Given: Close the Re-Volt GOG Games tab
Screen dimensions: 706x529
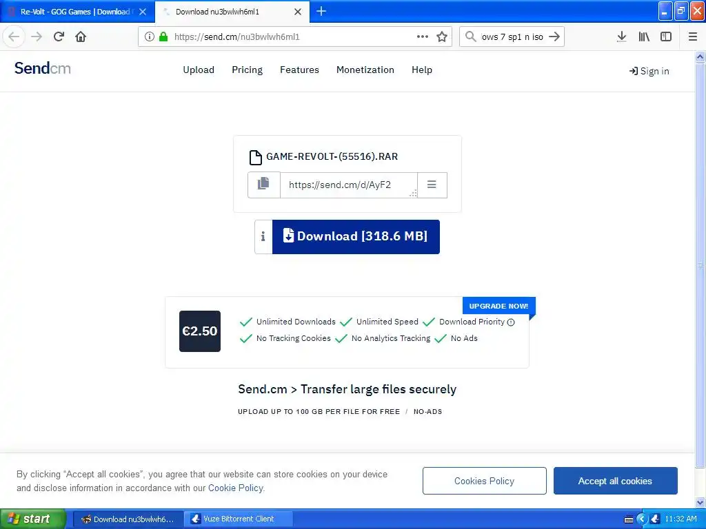Looking at the screenshot, I should 143,12.
